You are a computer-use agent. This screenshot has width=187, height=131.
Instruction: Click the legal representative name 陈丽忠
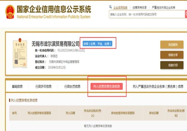click(54, 56)
